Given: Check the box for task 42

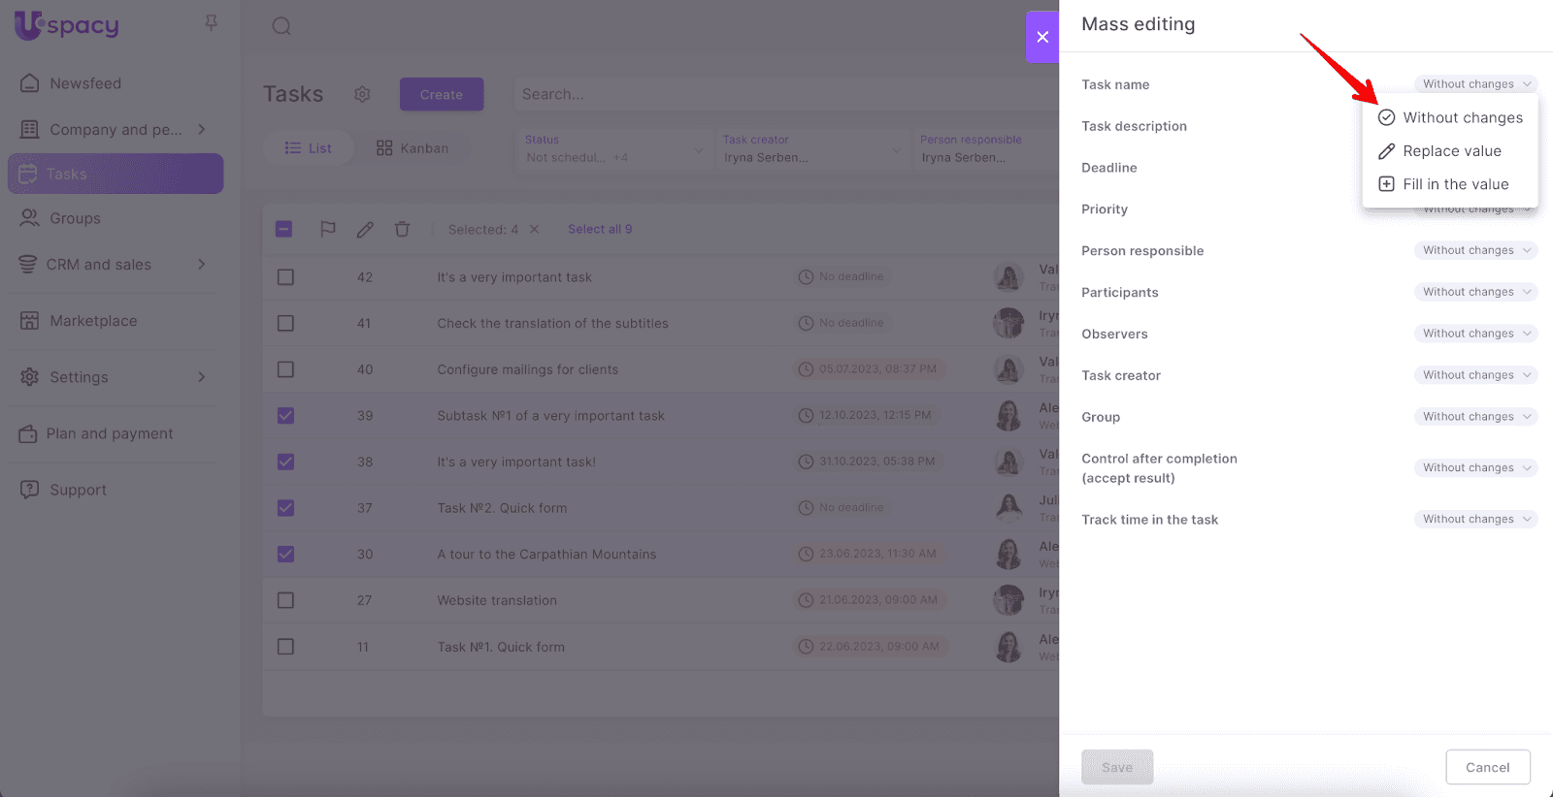Looking at the screenshot, I should [x=285, y=277].
